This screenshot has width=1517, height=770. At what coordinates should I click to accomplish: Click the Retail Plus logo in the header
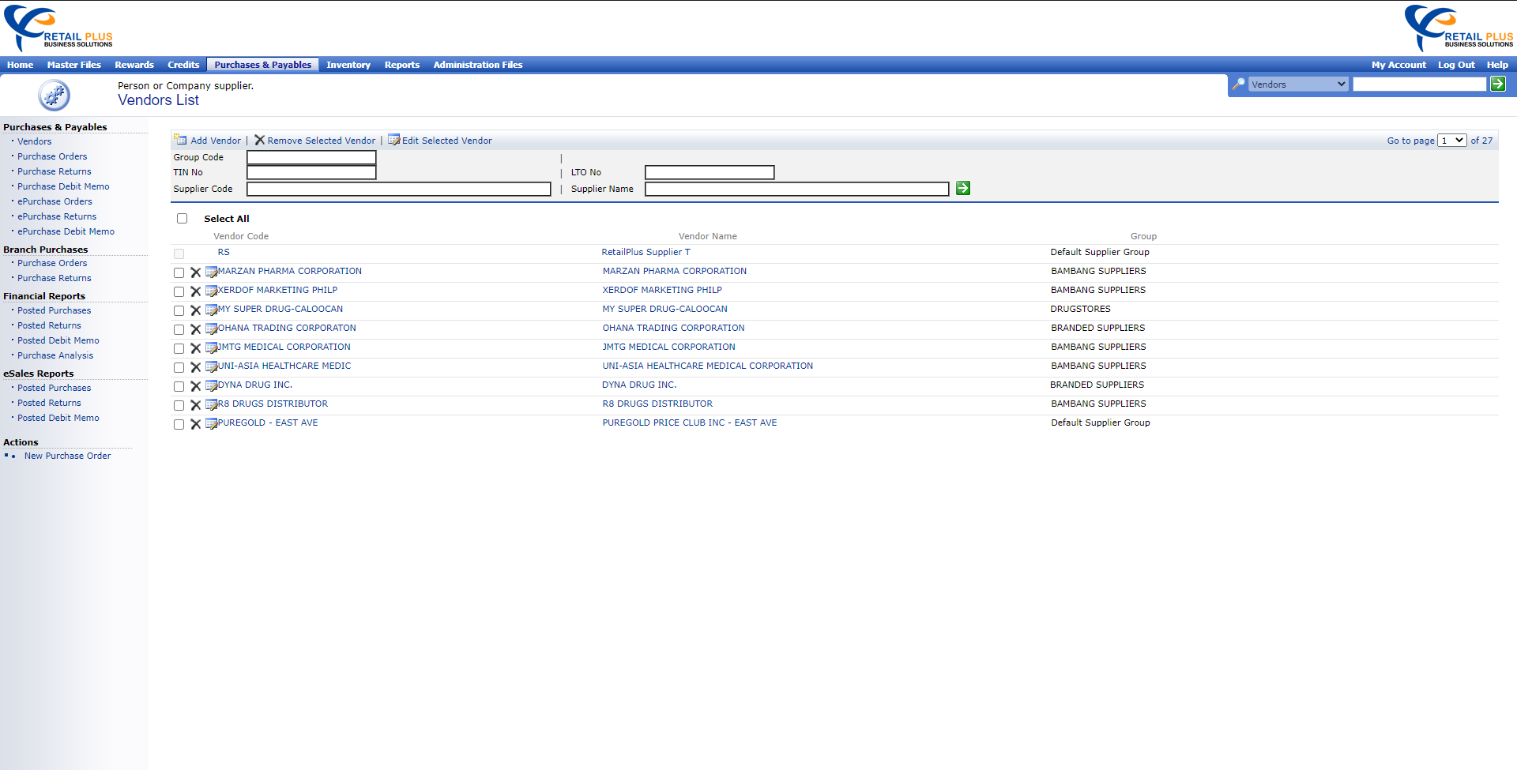pos(58,27)
